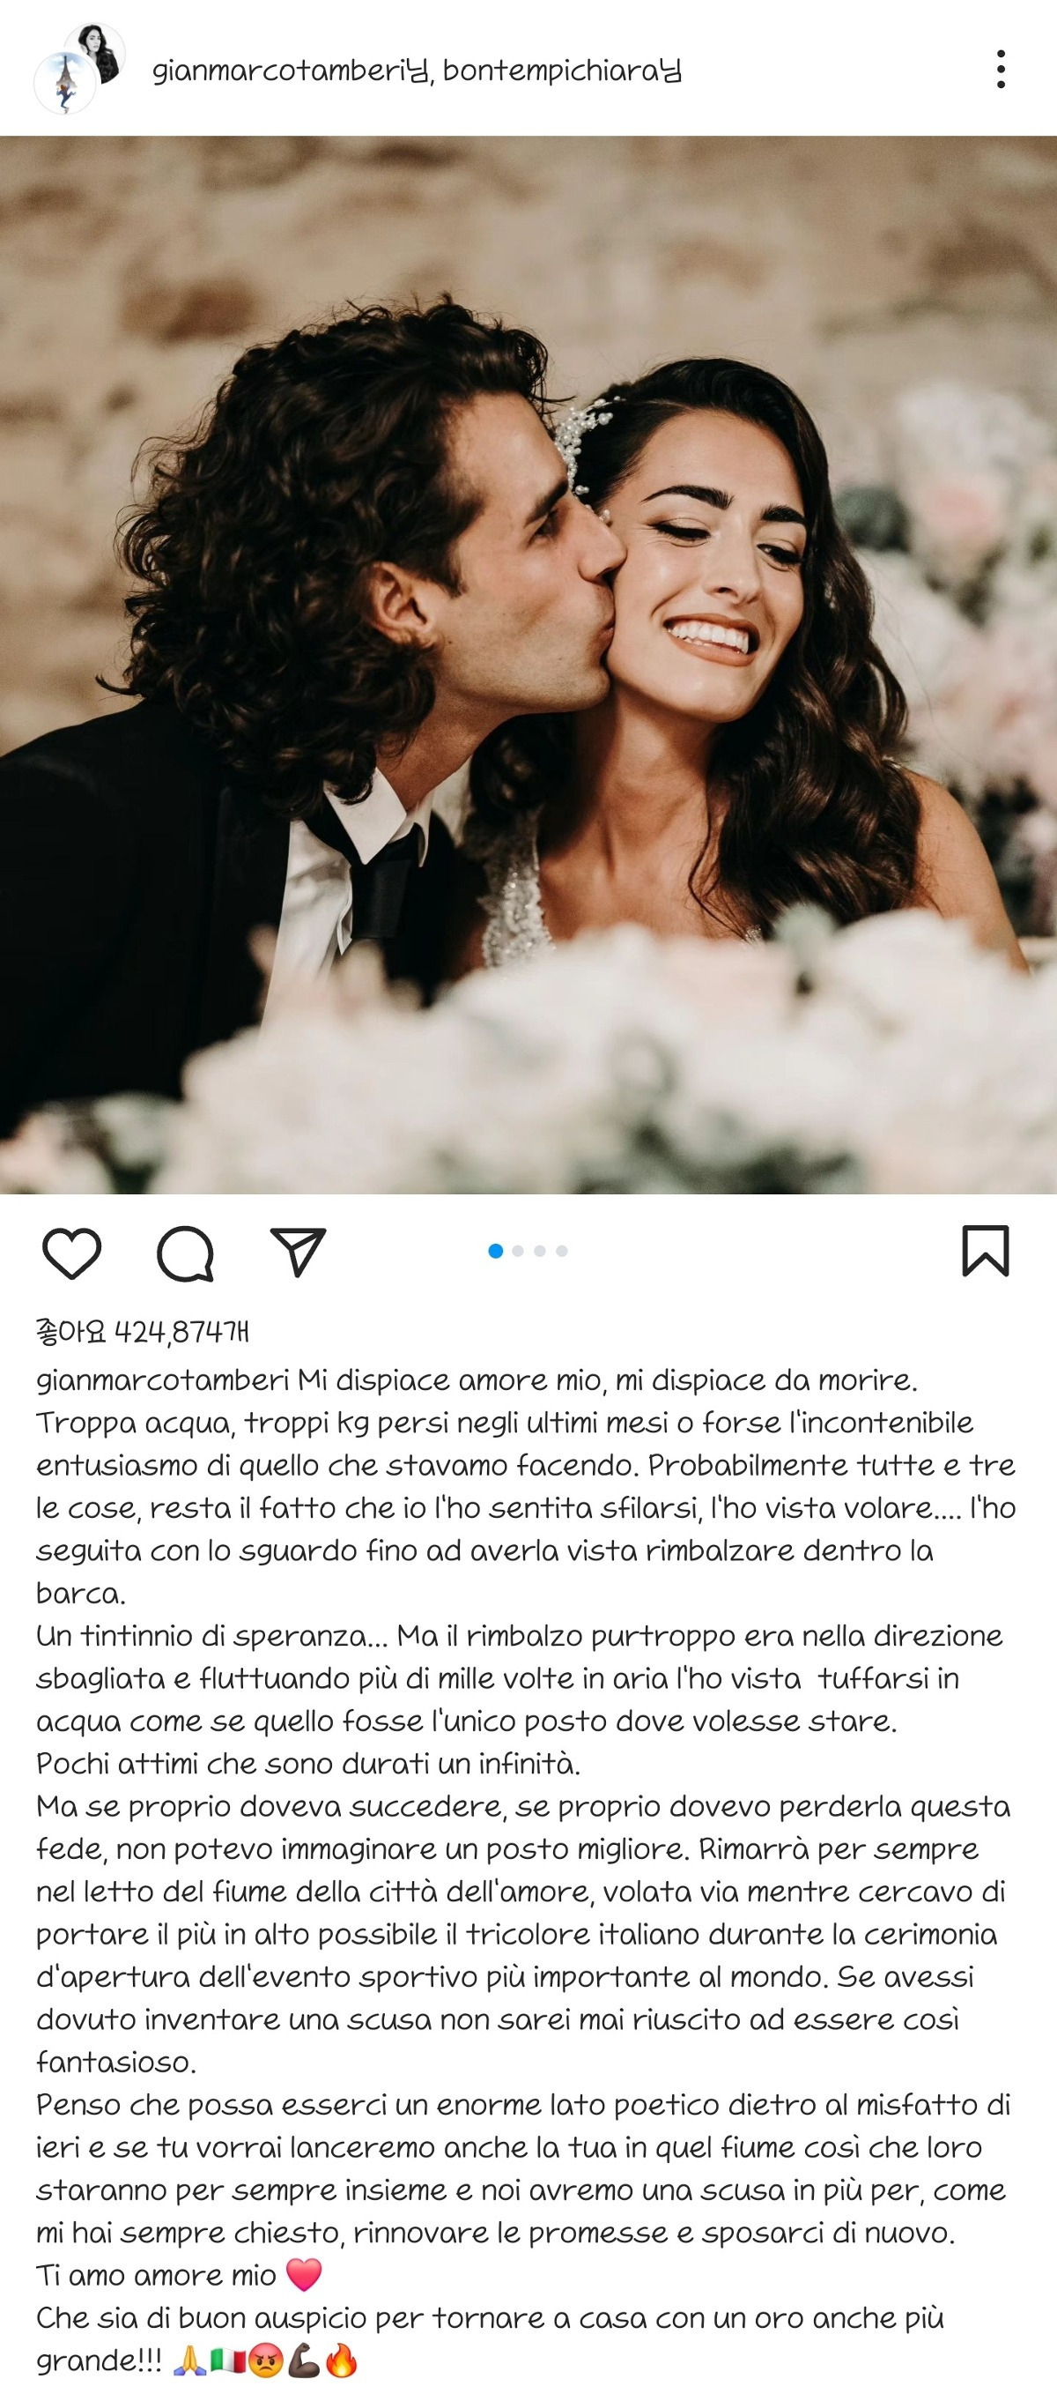The image size is (1057, 2394).
Task: Jump to the fourth carousel dot
Action: coord(562,1251)
